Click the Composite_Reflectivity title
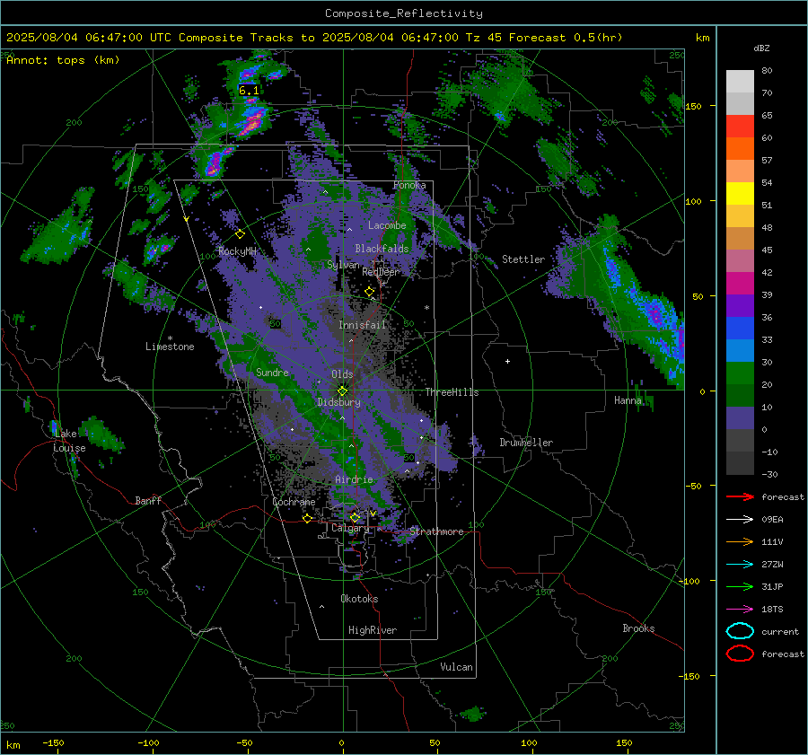 (x=403, y=13)
